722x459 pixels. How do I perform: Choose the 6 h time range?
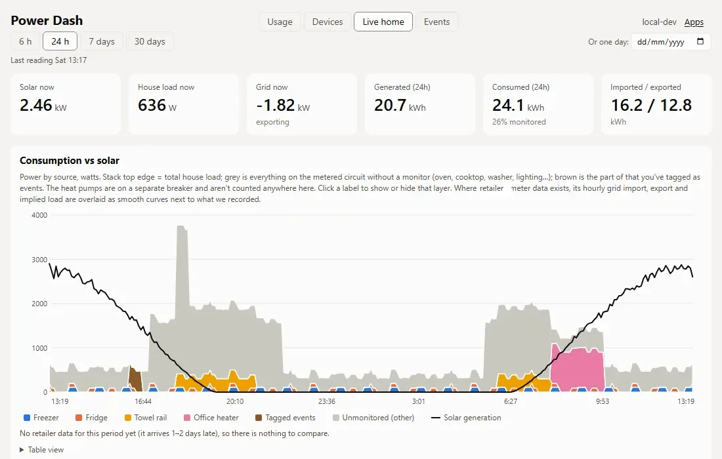pyautogui.click(x=26, y=41)
